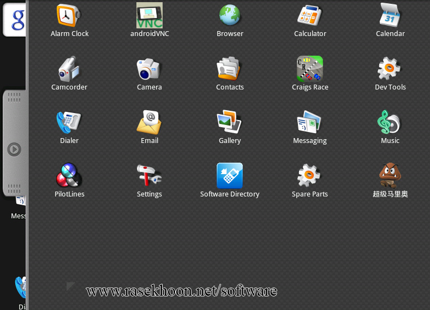Open the Camera app
This screenshot has width=430, height=310.
pyautogui.click(x=150, y=69)
